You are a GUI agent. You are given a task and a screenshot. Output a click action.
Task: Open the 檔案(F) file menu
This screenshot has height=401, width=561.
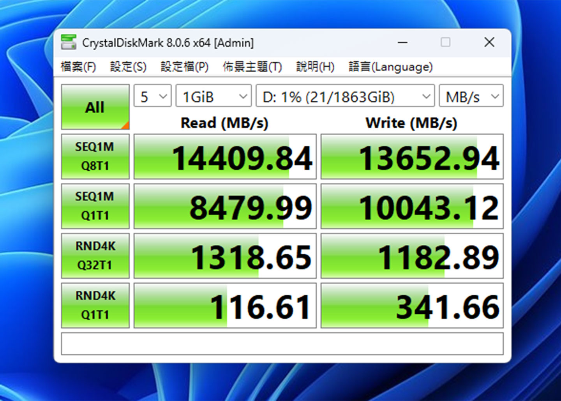(78, 67)
